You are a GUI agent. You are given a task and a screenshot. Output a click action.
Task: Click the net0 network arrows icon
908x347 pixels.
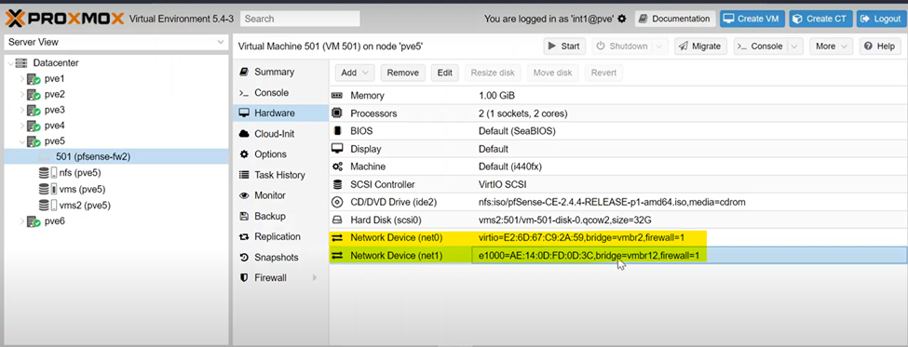tap(337, 237)
